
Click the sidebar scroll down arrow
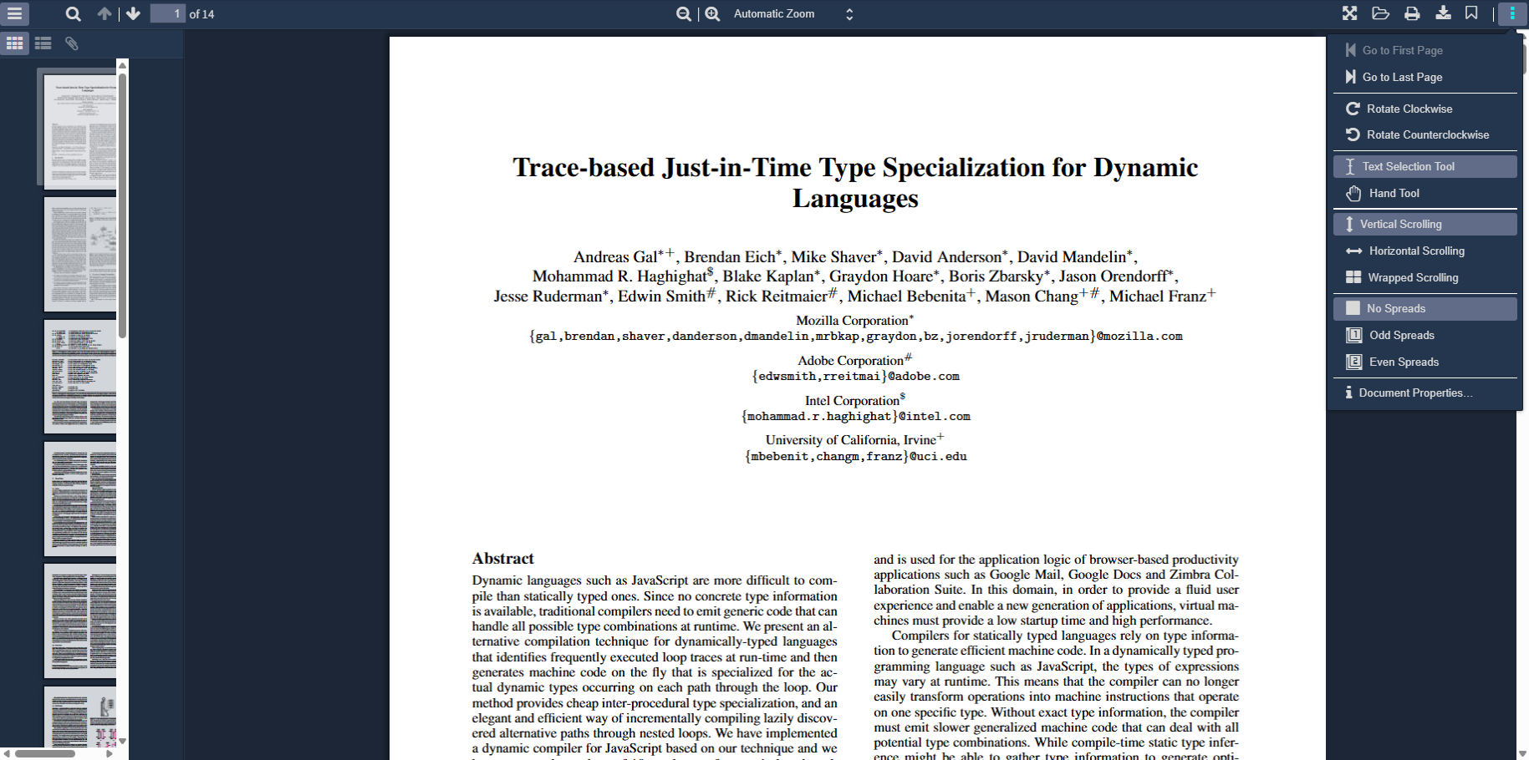(122, 741)
